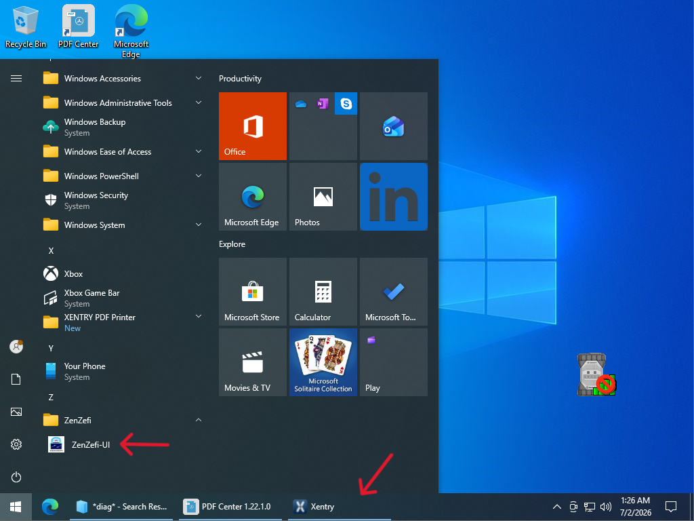
Task: Open Microsoft Edge desktop shortcut
Action: click(x=131, y=31)
